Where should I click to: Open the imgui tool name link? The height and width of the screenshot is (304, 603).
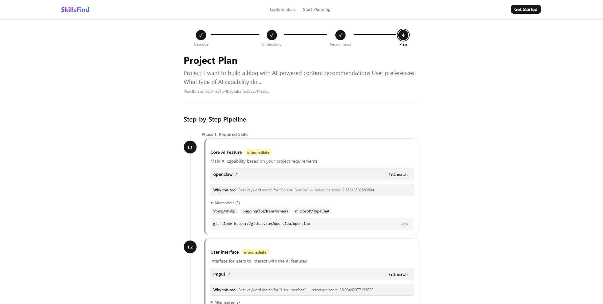[x=219, y=274]
